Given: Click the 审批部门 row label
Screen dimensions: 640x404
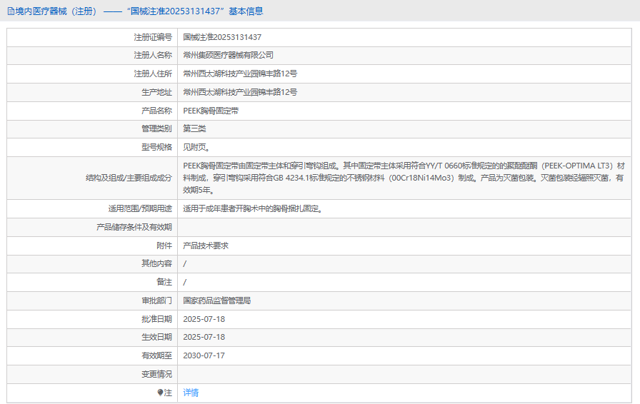Looking at the screenshot, I should pyautogui.click(x=156, y=301).
